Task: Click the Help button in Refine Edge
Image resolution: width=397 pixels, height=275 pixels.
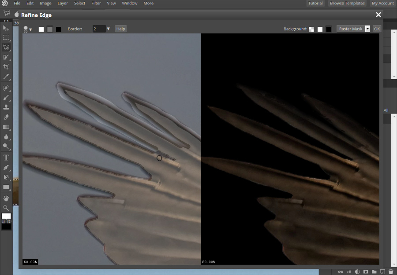Action: (x=120, y=29)
